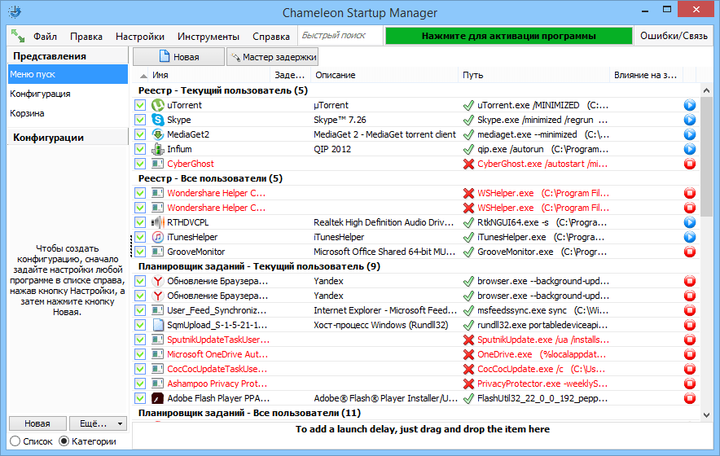Click Новая button at sidebar bottom
Screen dimensions: 720x456
37,423
